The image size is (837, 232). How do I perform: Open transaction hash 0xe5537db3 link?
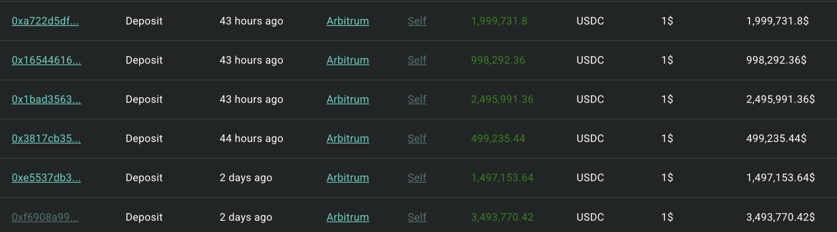46,178
